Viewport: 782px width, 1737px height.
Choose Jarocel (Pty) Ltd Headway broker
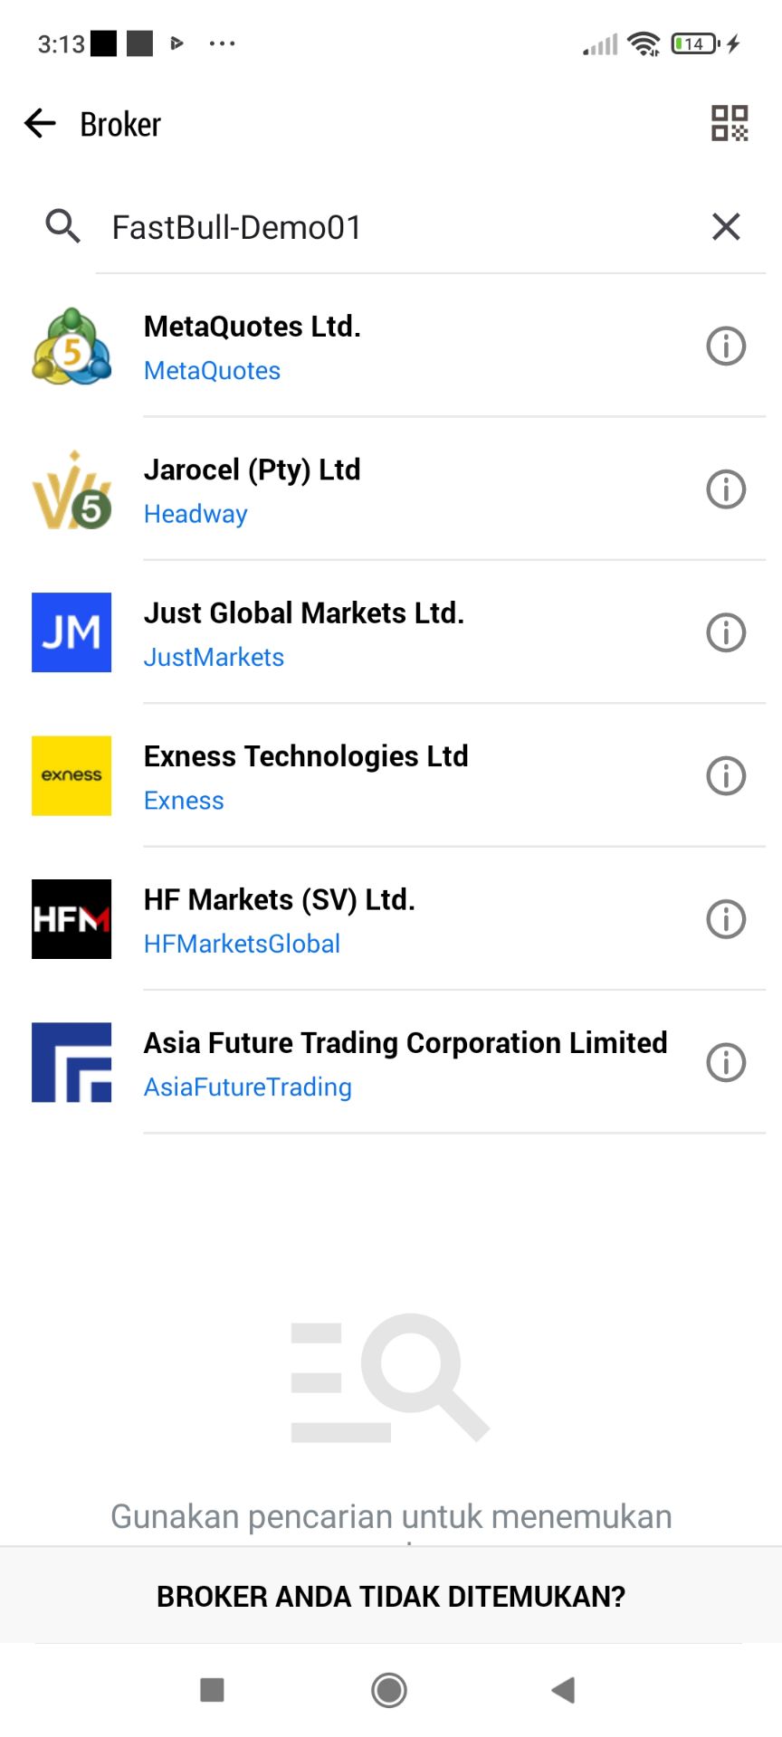coord(362,490)
